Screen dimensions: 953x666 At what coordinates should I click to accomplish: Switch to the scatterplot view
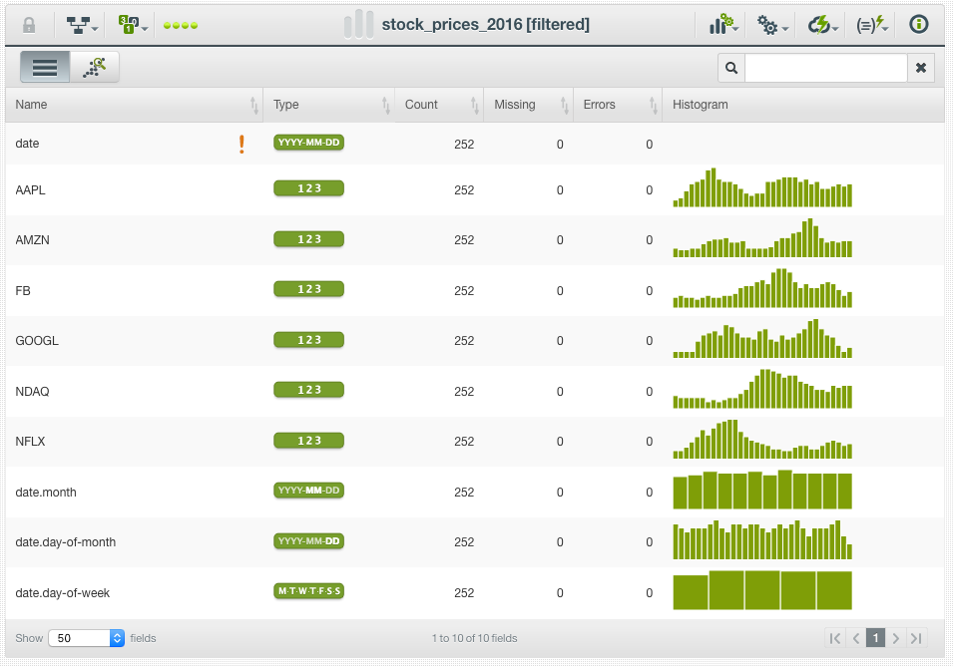point(95,67)
